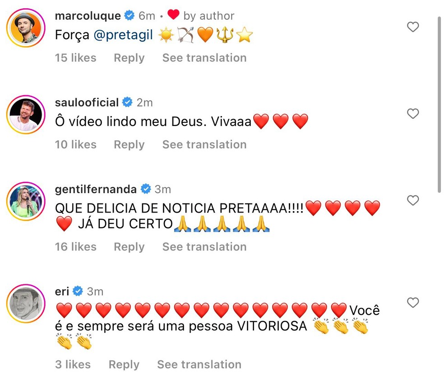Open eri's profile picture

point(26,304)
